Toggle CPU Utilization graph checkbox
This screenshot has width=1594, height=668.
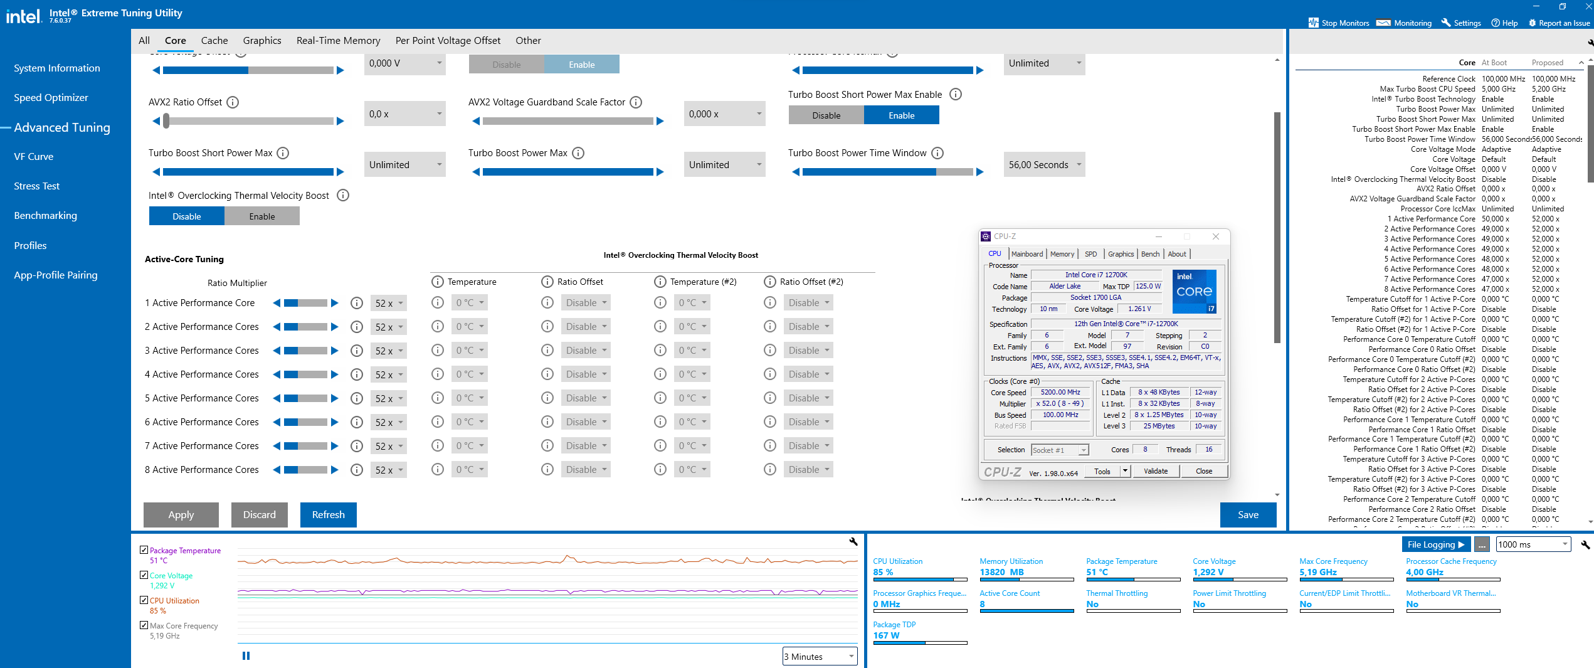pos(144,600)
